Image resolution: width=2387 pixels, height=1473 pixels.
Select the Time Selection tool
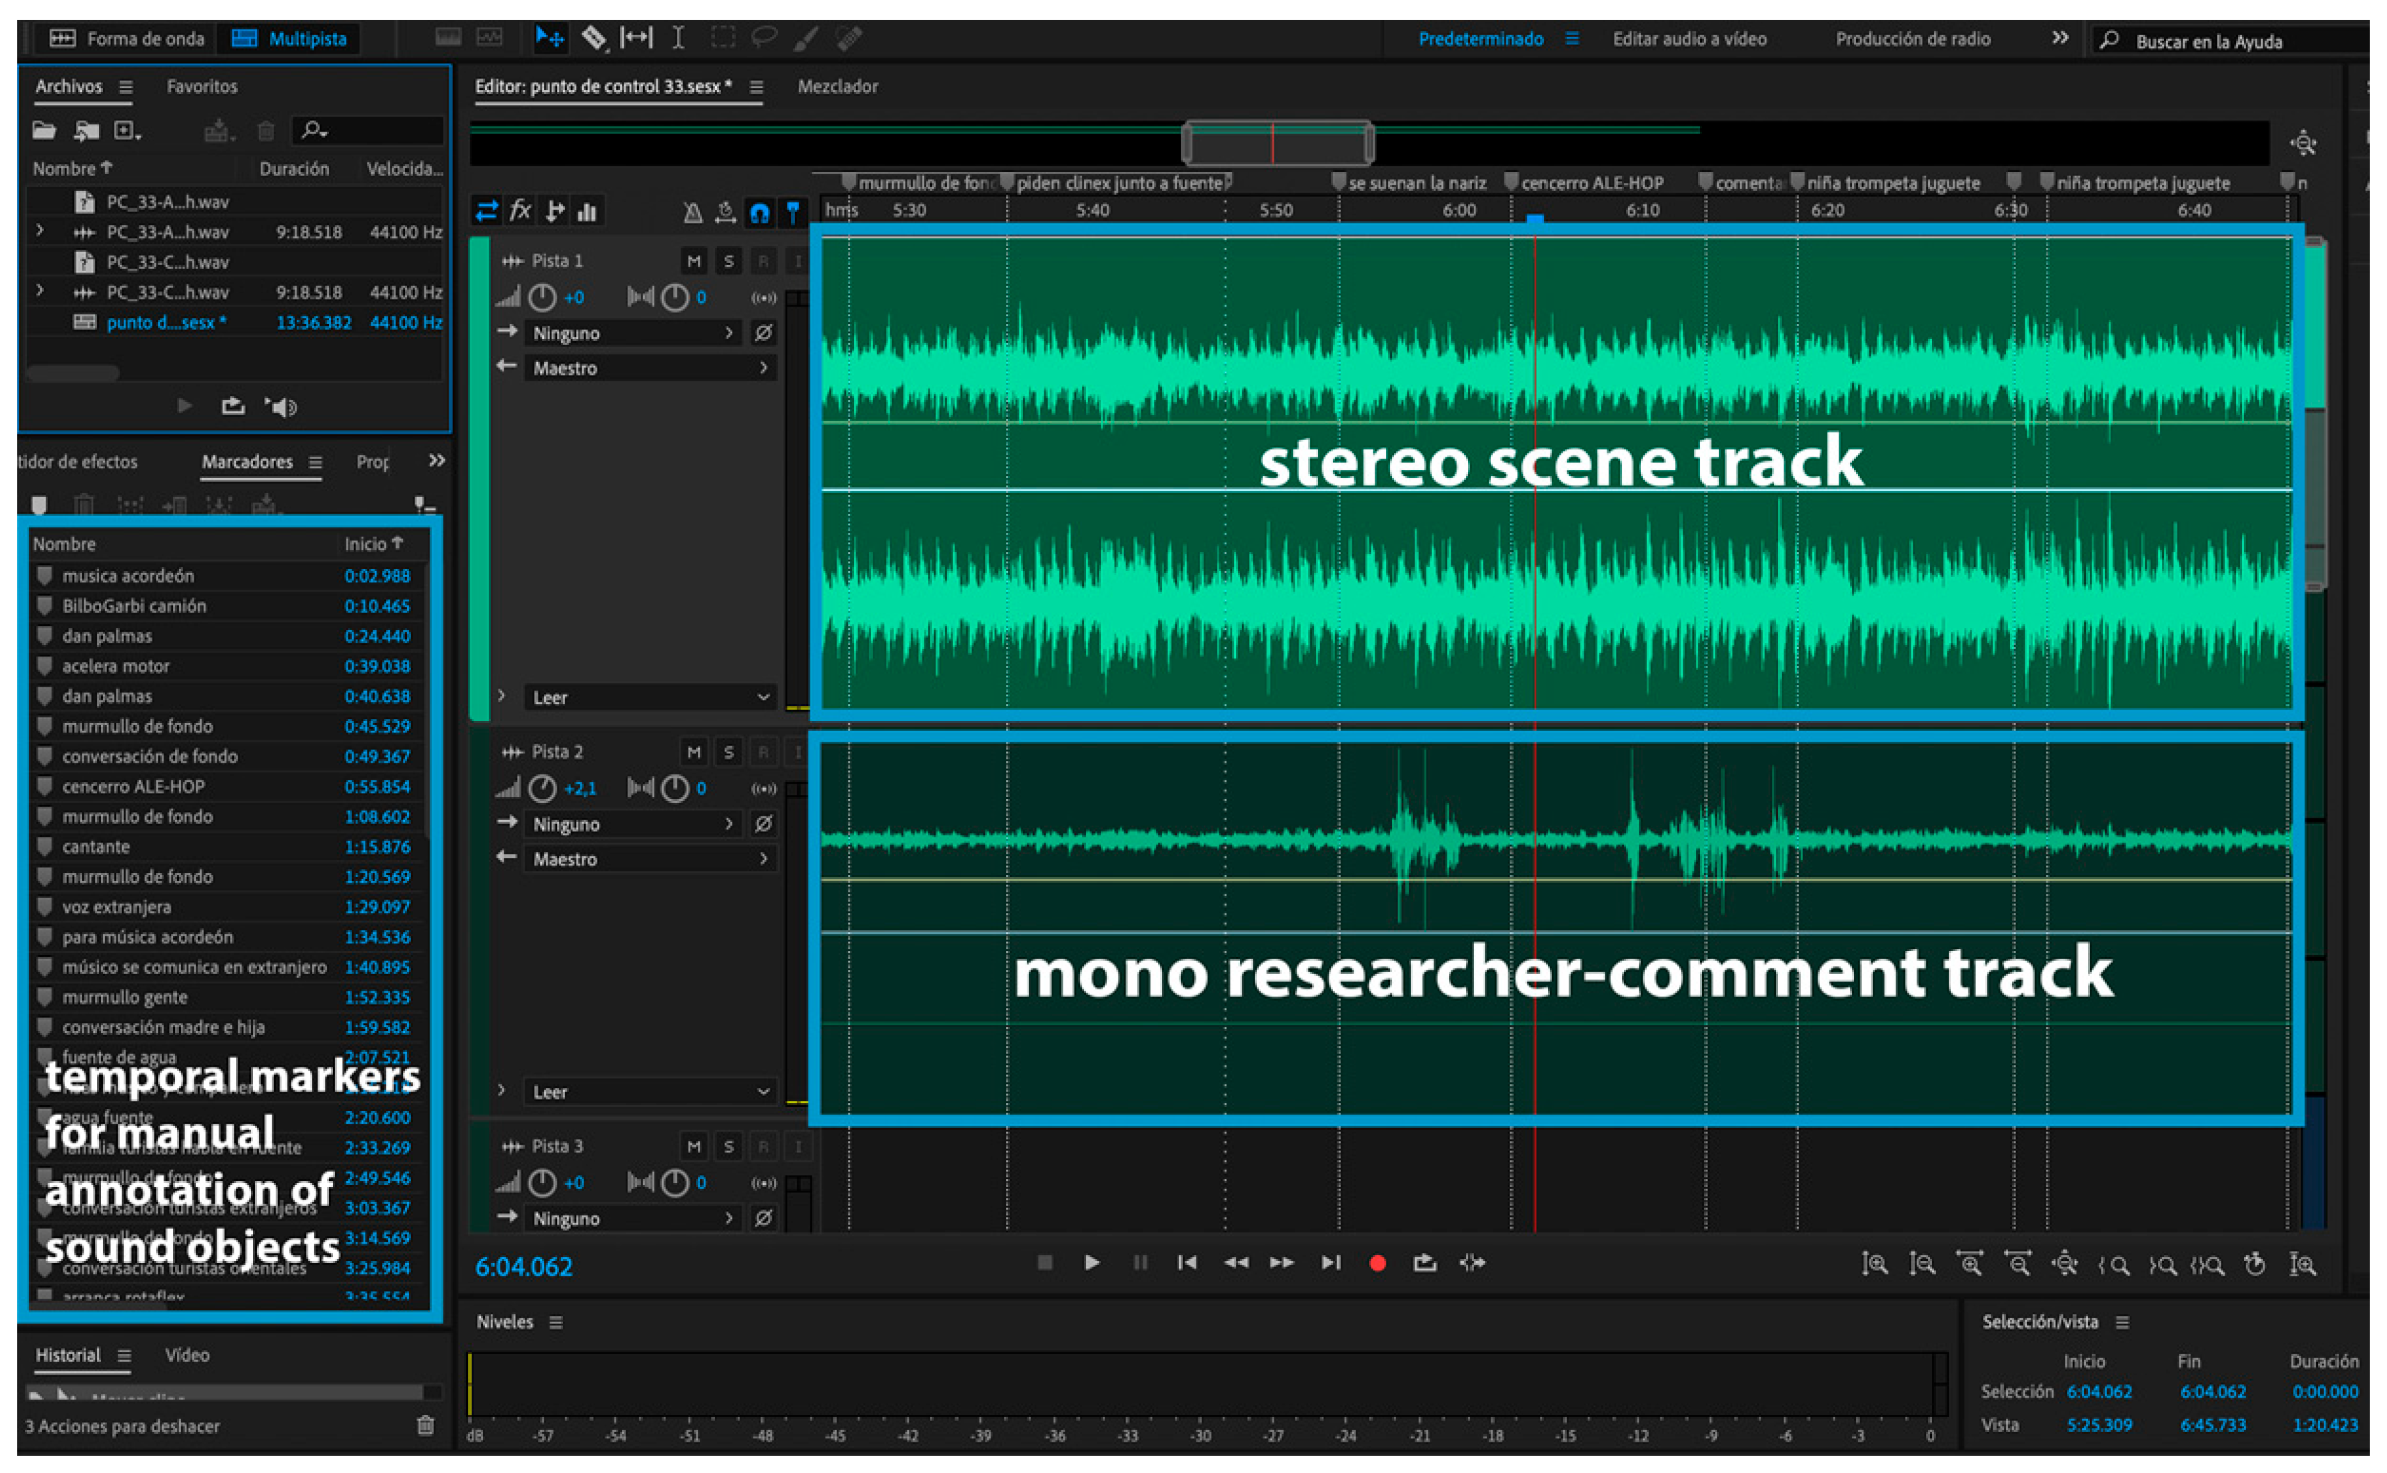(678, 38)
